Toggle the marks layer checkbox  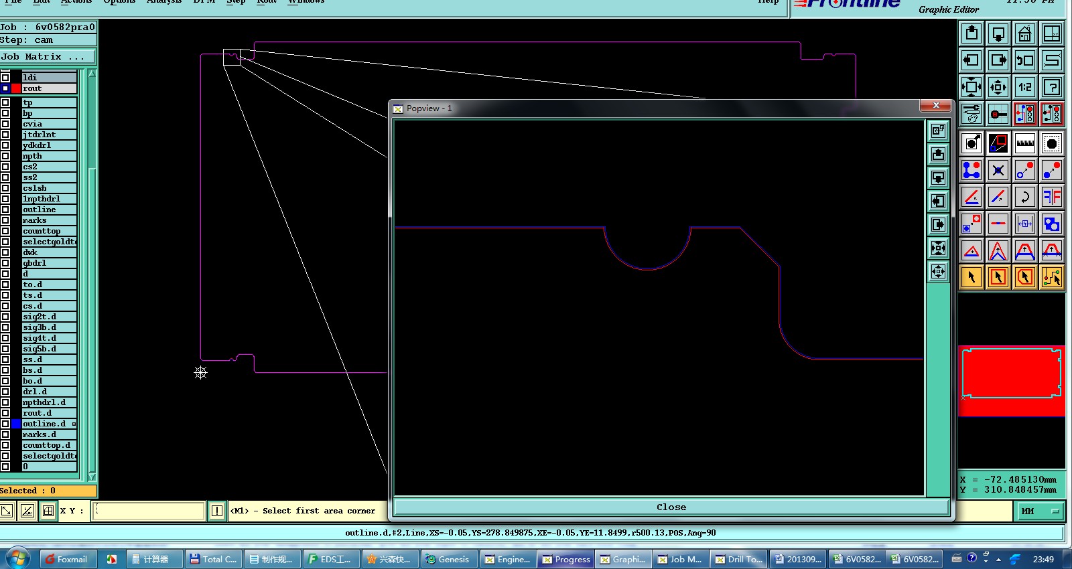click(5, 220)
